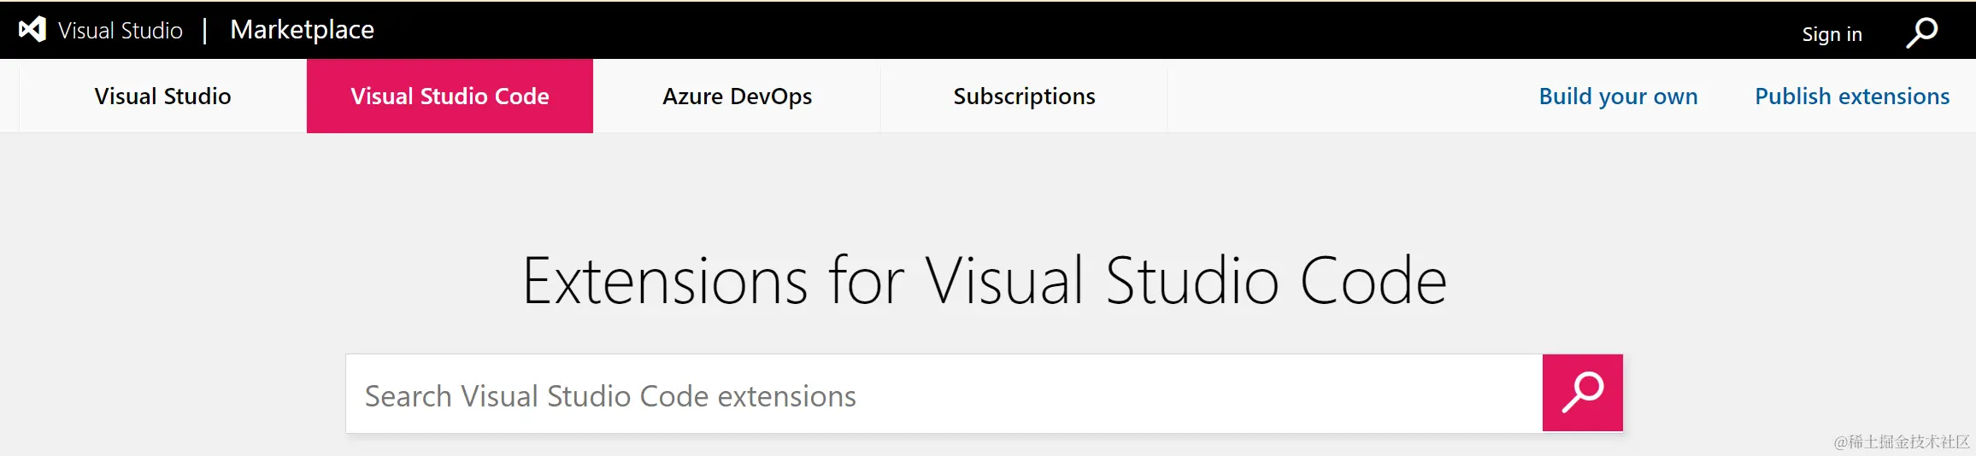Click the Publish extensions link

tap(1852, 96)
